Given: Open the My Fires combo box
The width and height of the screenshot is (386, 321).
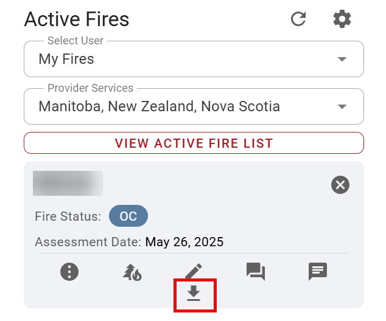Looking at the screenshot, I should 183,59.
